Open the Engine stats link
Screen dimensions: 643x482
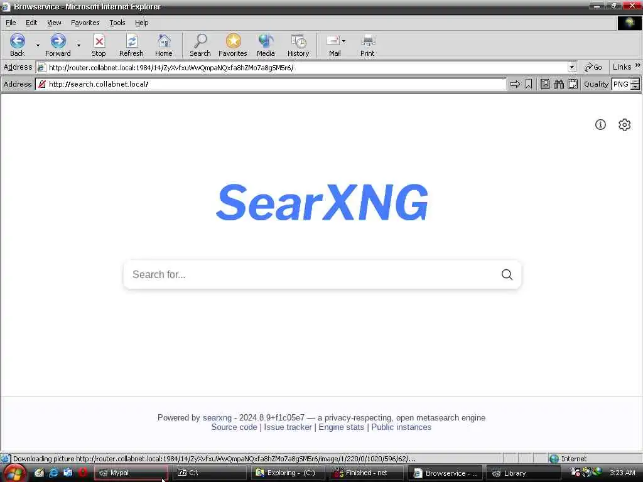pos(341,427)
